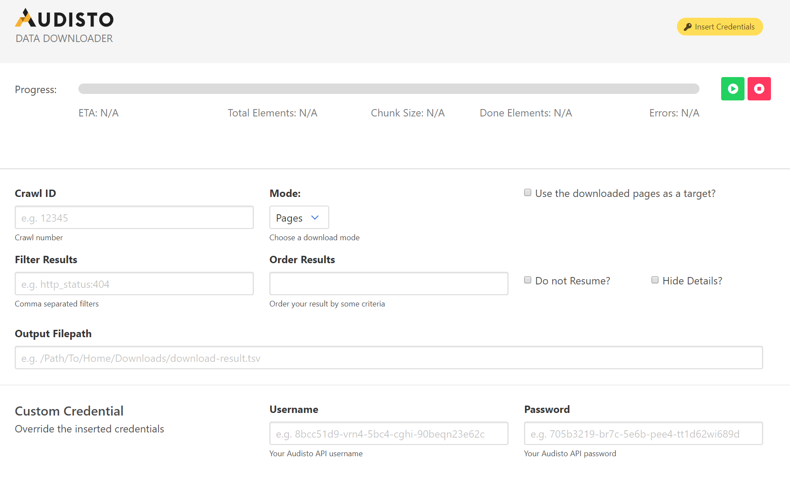
Task: Select the Order Results input box
Action: click(x=389, y=284)
